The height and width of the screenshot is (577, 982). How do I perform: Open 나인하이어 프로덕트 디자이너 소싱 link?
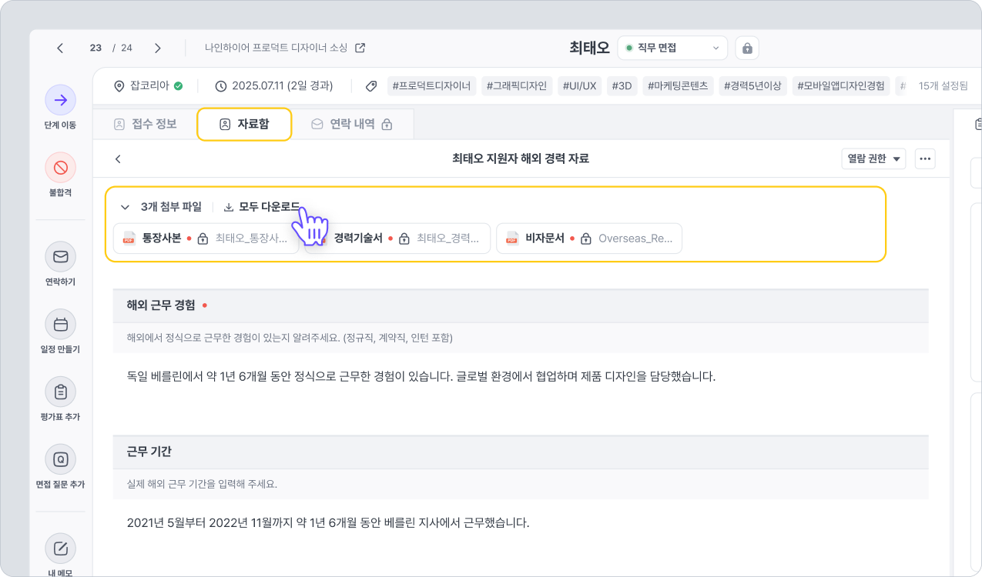coord(284,48)
